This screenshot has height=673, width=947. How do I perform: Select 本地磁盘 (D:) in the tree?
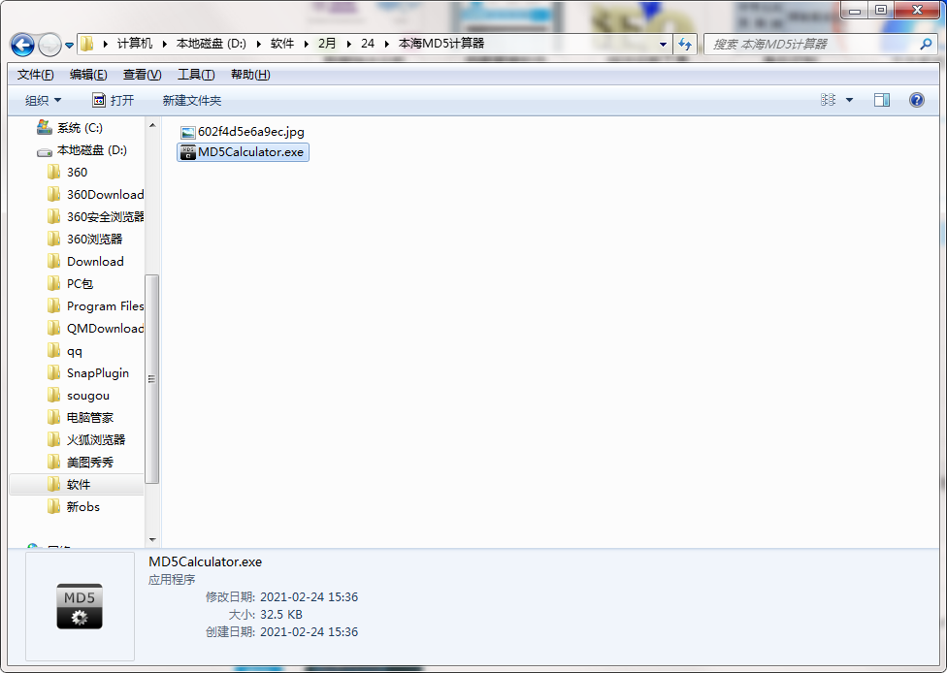[82, 149]
